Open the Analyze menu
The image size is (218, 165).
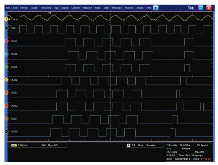(x=128, y=8)
